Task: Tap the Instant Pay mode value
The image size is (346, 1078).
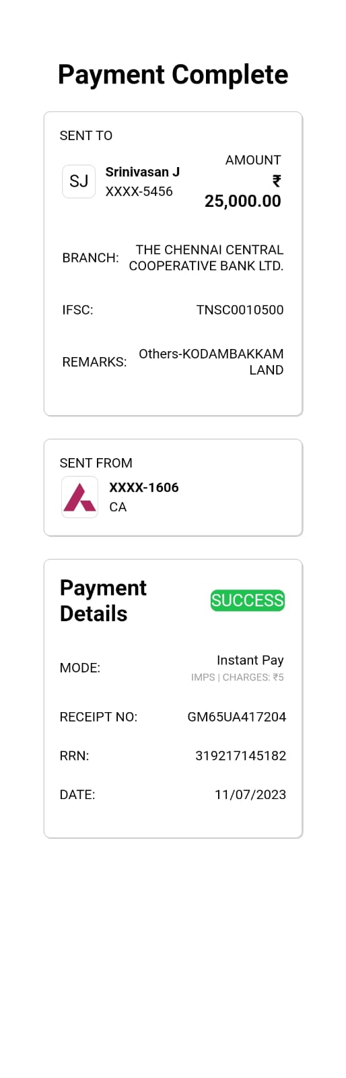Action: pyautogui.click(x=250, y=660)
